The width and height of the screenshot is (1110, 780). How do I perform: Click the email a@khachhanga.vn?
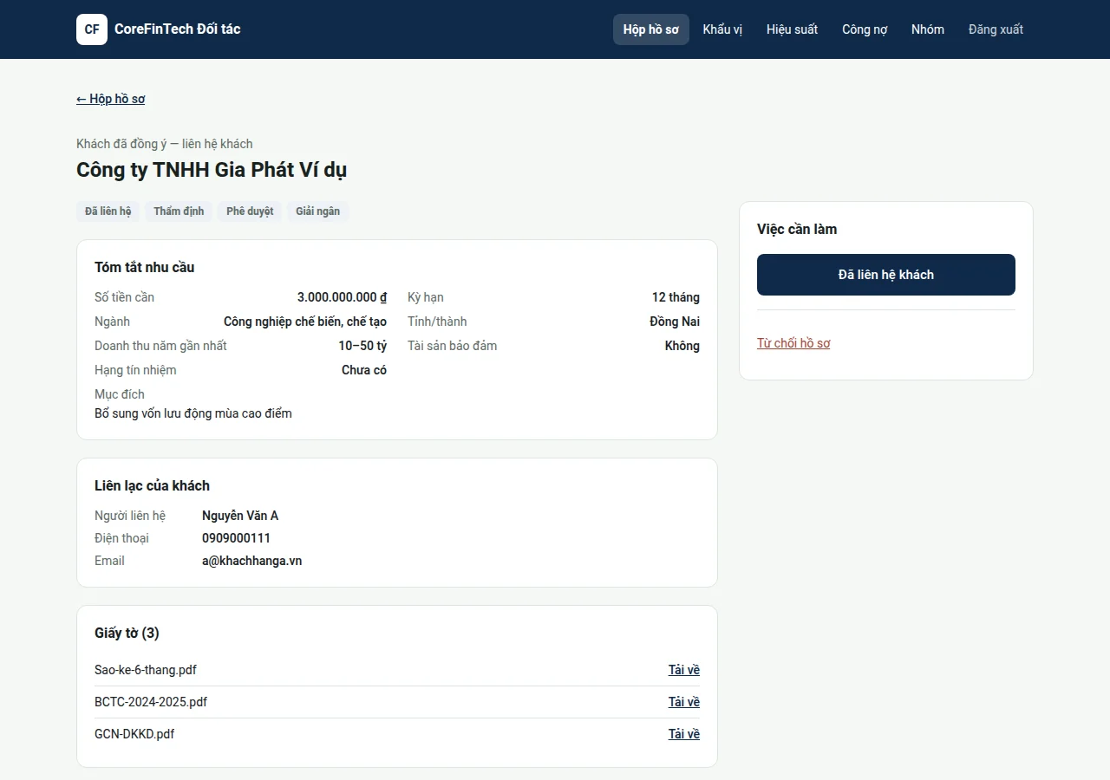click(x=251, y=561)
